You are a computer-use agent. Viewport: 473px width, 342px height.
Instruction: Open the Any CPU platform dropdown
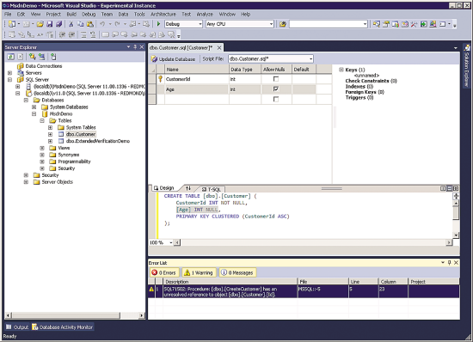[x=271, y=24]
